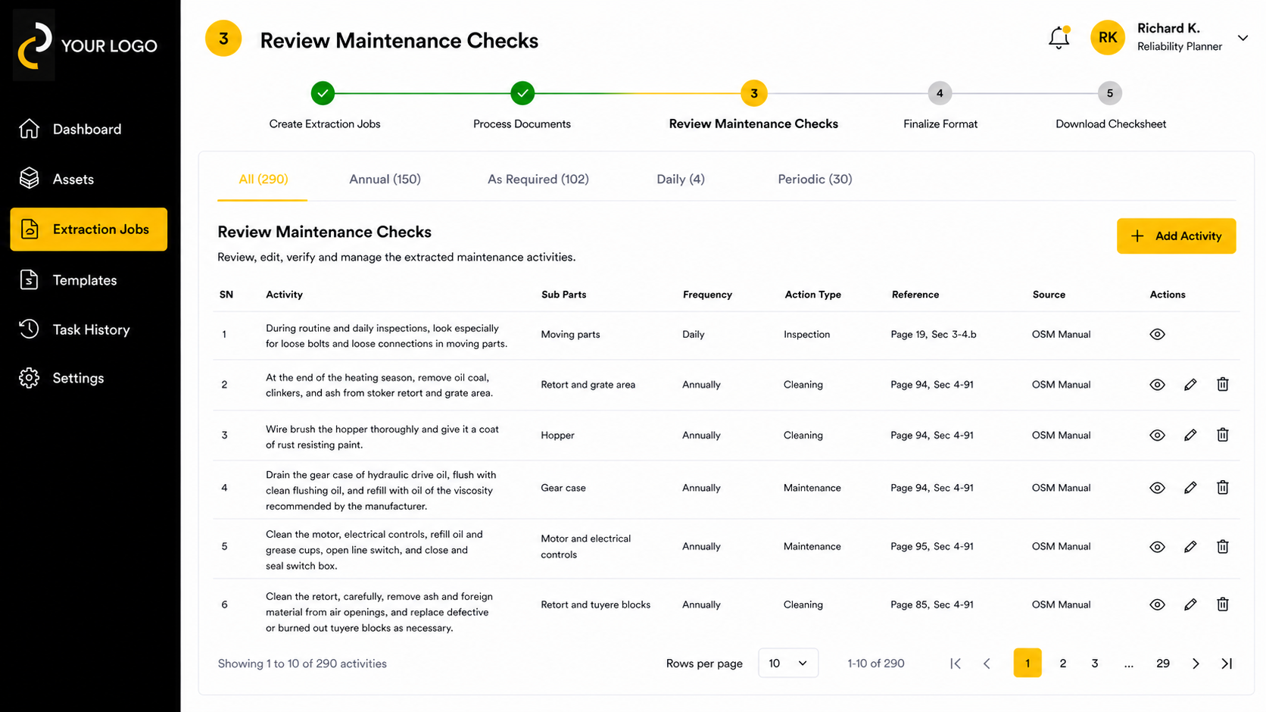This screenshot has width=1266, height=712.
Task: Expand the Richard K. user menu chevron
Action: 1243,38
